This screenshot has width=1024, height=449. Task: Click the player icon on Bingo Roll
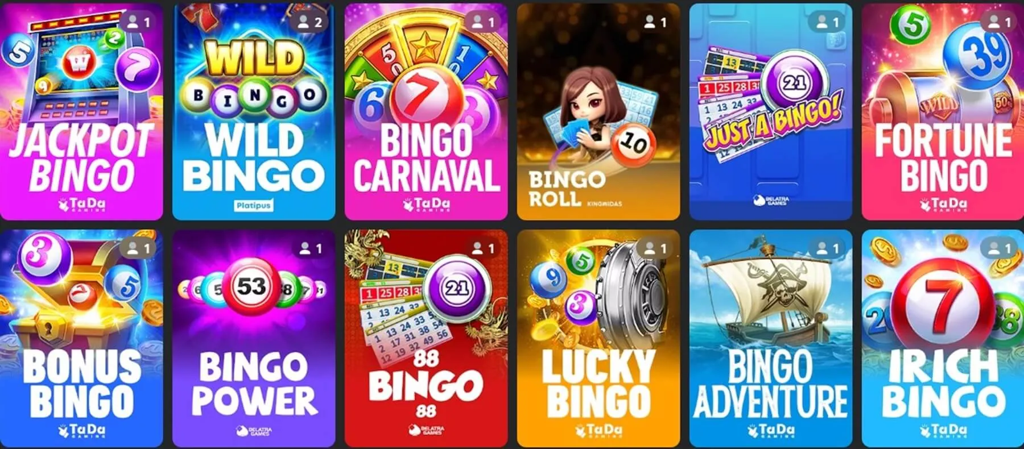click(x=649, y=22)
